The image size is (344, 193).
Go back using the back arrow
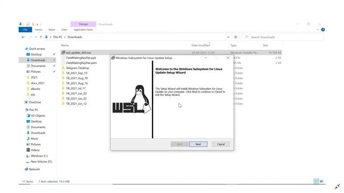click(x=23, y=37)
